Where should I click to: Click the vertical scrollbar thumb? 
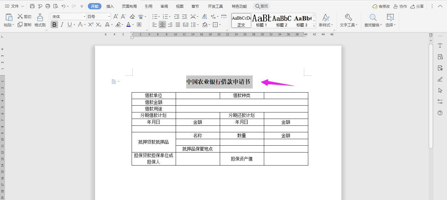click(431, 96)
